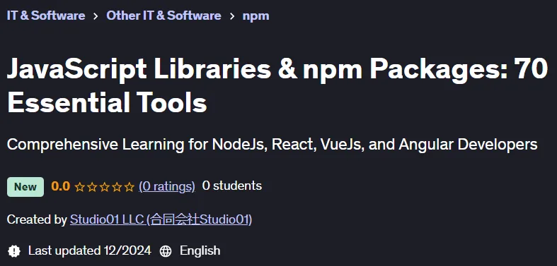
Task: Click the last updated alert badge icon
Action: (x=14, y=250)
